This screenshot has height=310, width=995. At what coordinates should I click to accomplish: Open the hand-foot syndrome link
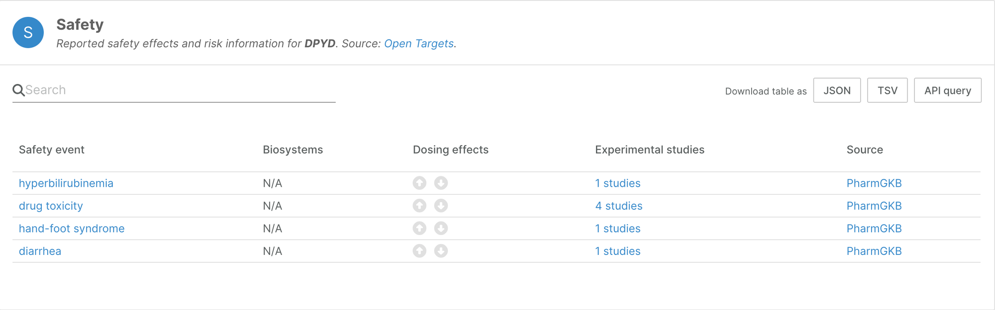[72, 229]
